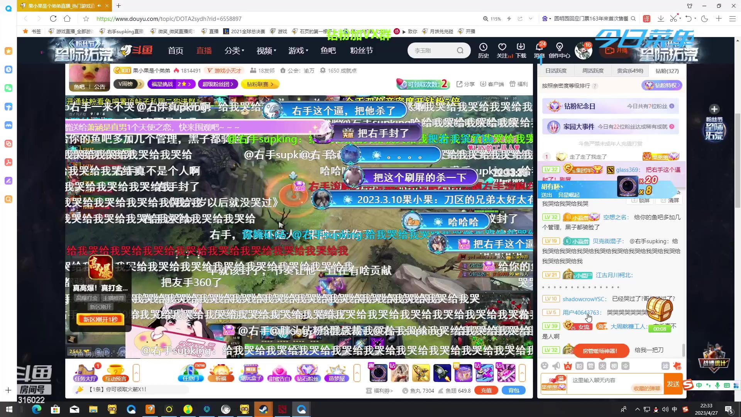The height and width of the screenshot is (417, 741).
Task: Expand the V周榜 weekly ranking chevron
Action: tap(140, 84)
